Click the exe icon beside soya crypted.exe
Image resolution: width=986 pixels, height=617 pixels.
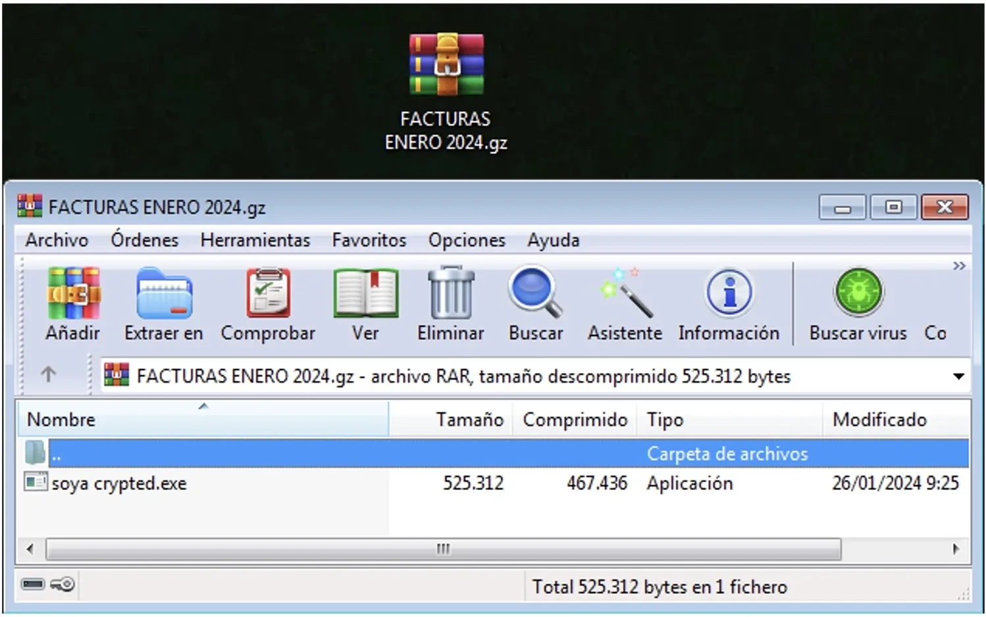tap(36, 482)
